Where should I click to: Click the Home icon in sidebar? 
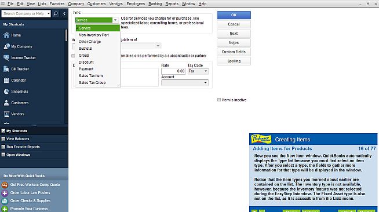pyautogui.click(x=6, y=35)
